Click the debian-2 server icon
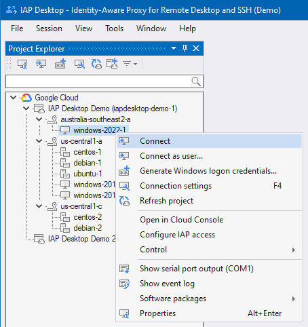308x327 pixels. [65, 228]
